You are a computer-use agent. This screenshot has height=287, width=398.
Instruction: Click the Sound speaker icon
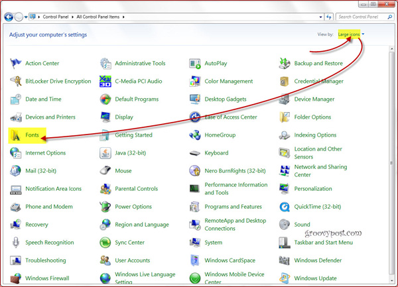tap(285, 225)
